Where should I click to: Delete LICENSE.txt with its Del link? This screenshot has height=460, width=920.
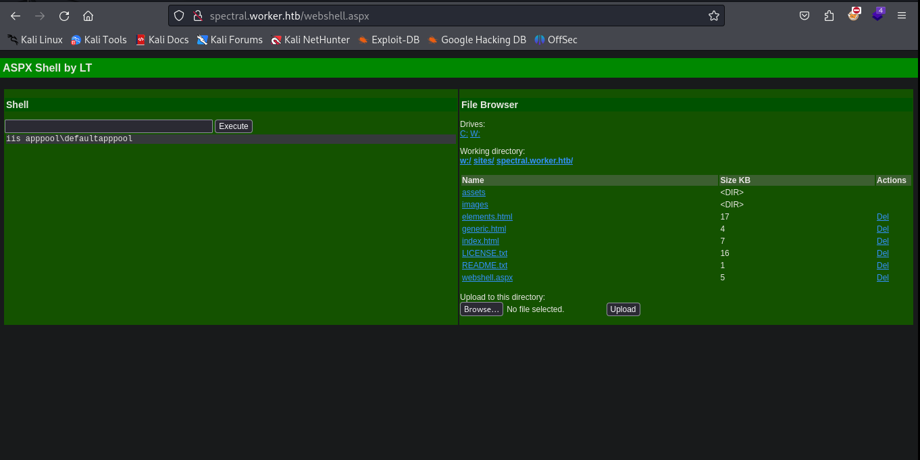click(x=883, y=253)
